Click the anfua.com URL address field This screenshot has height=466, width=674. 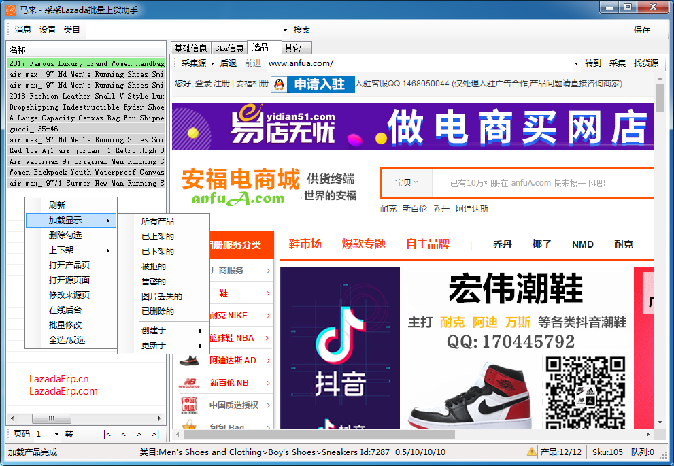[420, 63]
